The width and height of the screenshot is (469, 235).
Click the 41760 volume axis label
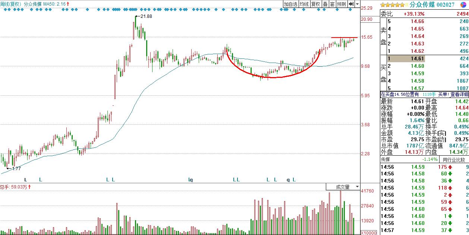368,191
